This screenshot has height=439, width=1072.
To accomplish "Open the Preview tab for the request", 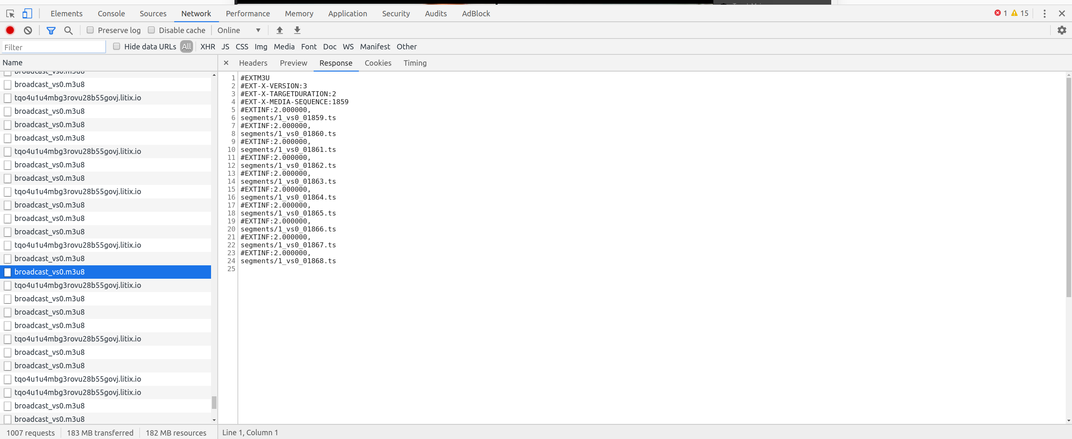I will (x=293, y=63).
